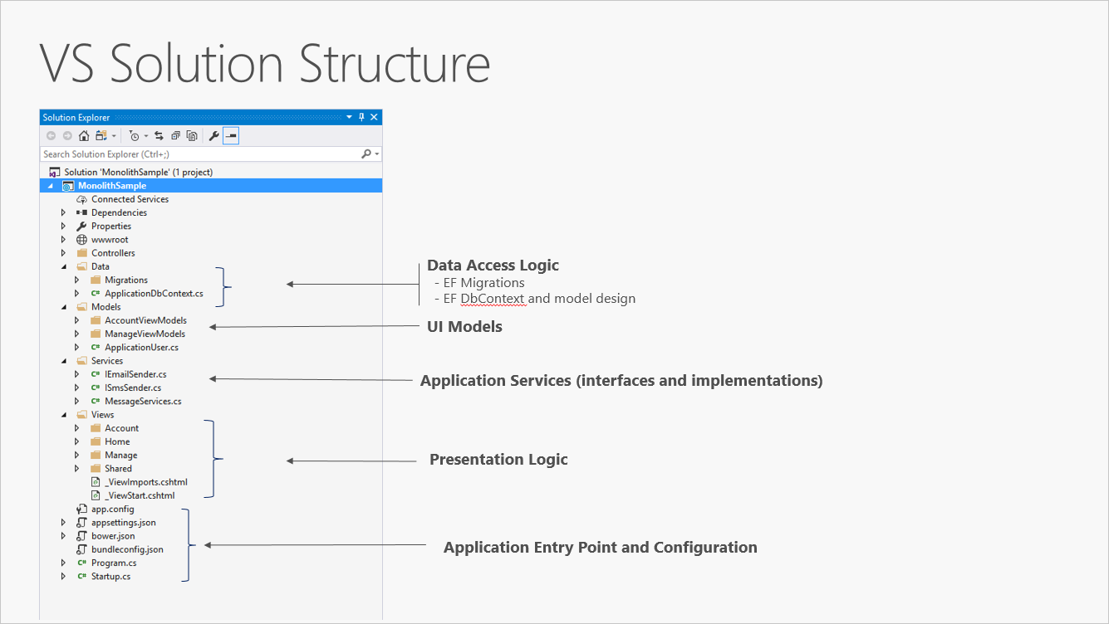Pin the Solution Explorer window
This screenshot has width=1109, height=624.
(360, 117)
